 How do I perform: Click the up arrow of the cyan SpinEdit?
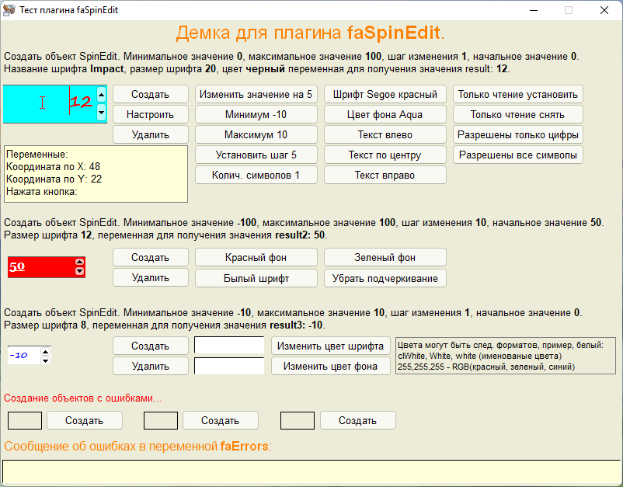click(x=101, y=94)
